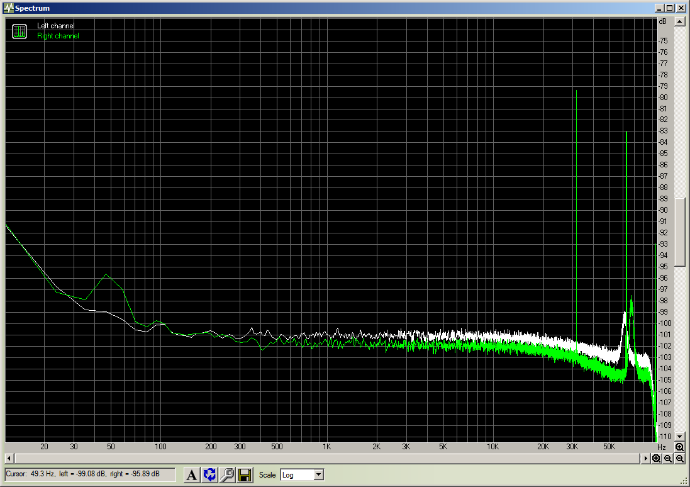Minimize the Spectrum window
The height and width of the screenshot is (487, 690).
point(659,8)
